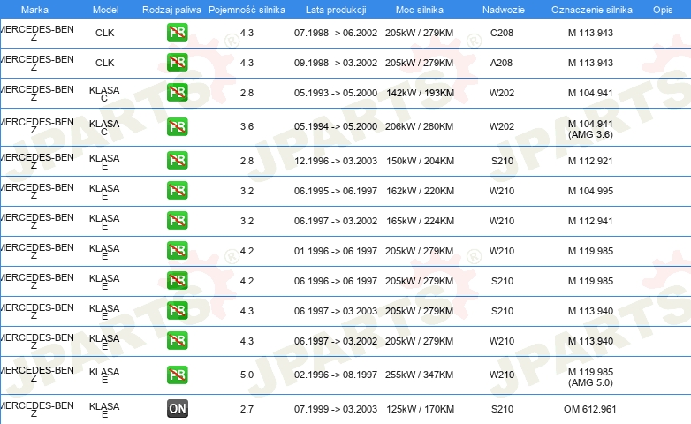This screenshot has width=691, height=424.
Task: Click the petrol icon in AMG 3.6 row
Action: [x=177, y=126]
